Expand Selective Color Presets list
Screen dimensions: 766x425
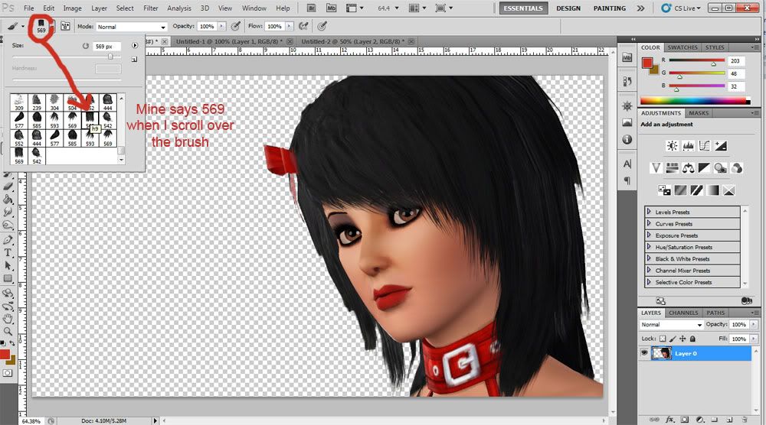pyautogui.click(x=649, y=282)
